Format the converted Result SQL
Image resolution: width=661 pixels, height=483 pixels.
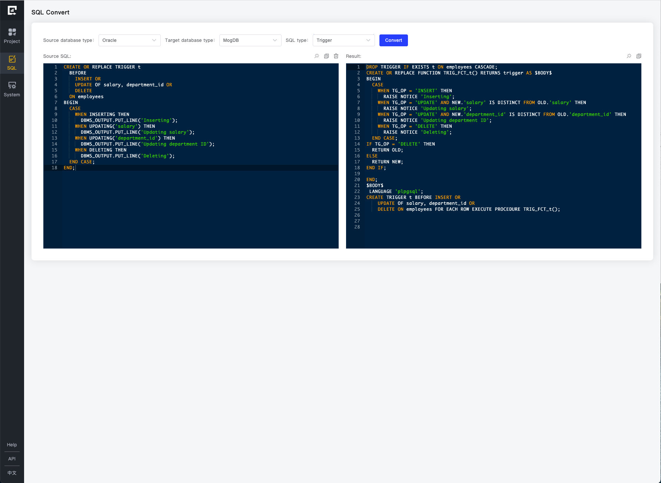tap(629, 56)
